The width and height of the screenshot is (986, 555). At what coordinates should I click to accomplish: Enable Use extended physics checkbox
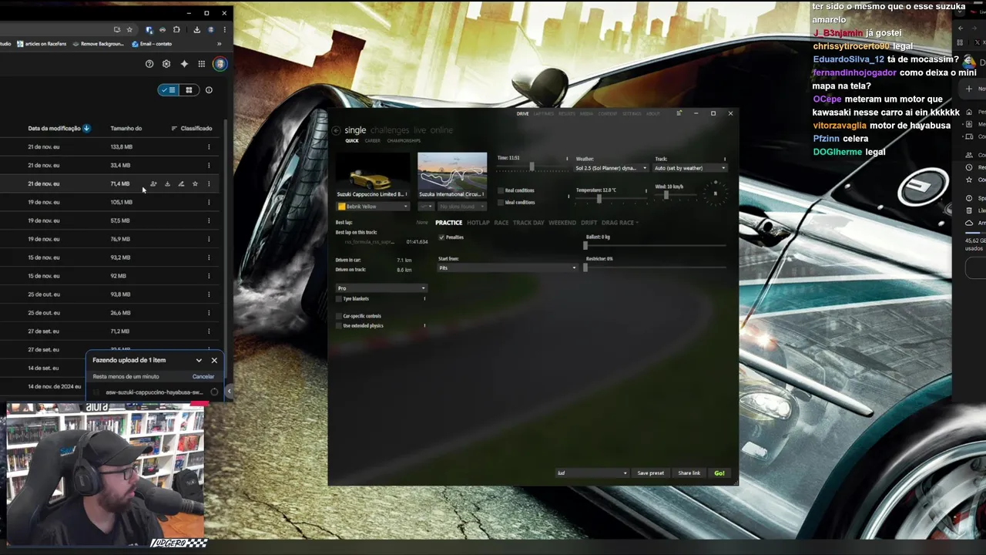(339, 325)
